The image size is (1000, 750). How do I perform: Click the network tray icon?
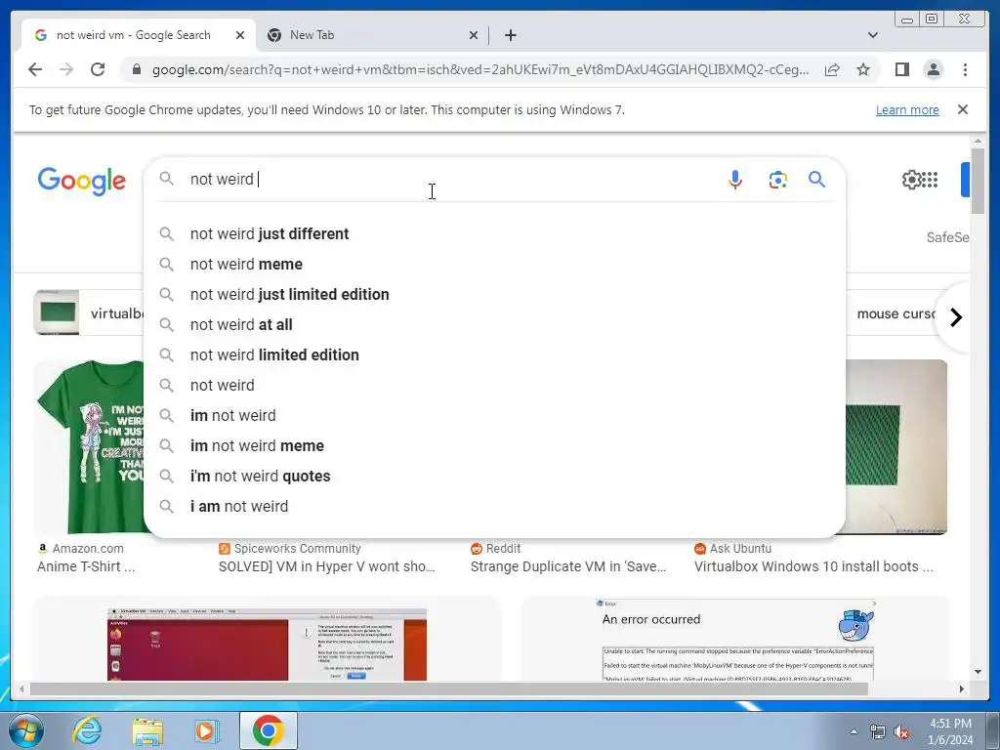pyautogui.click(x=878, y=731)
